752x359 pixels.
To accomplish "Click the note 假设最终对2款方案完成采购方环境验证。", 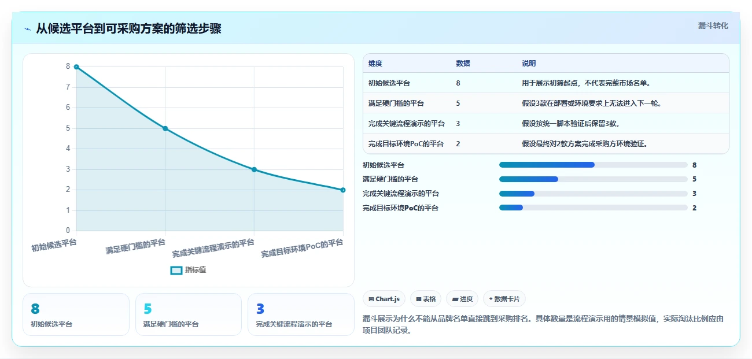I will (x=585, y=144).
